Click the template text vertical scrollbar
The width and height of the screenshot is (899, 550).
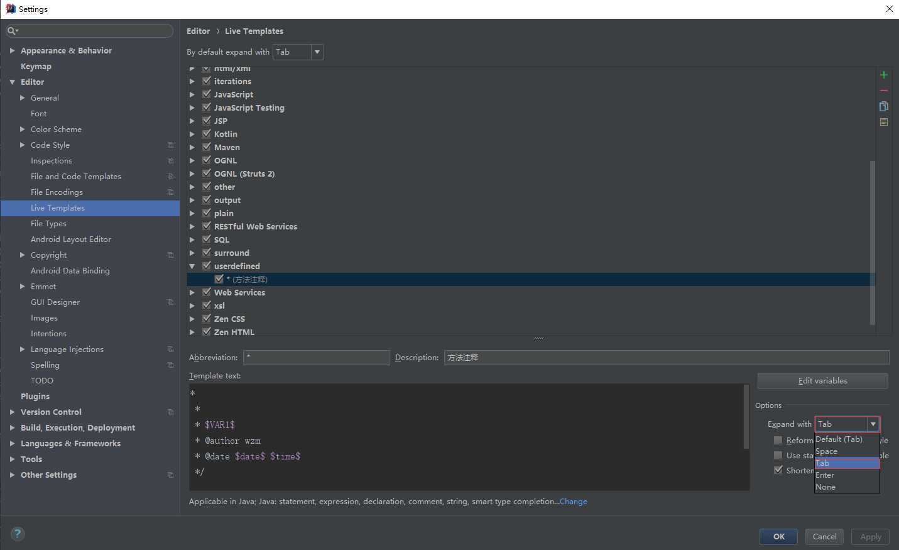(746, 417)
